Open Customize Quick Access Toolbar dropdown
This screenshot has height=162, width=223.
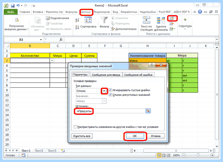point(34,6)
